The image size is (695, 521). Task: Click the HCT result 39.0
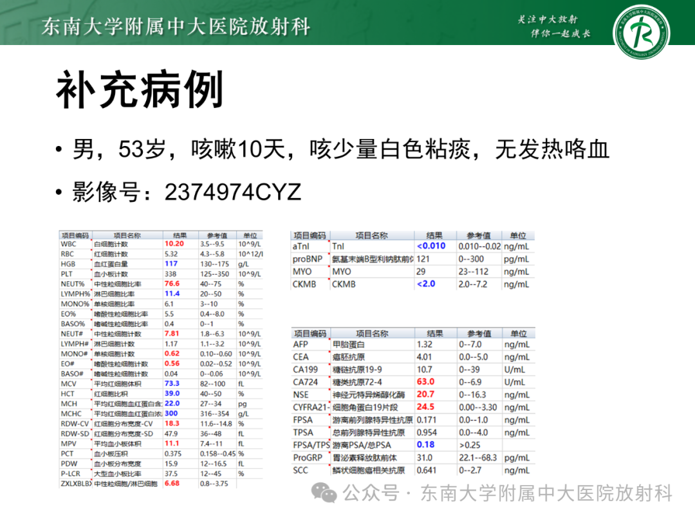pos(172,394)
